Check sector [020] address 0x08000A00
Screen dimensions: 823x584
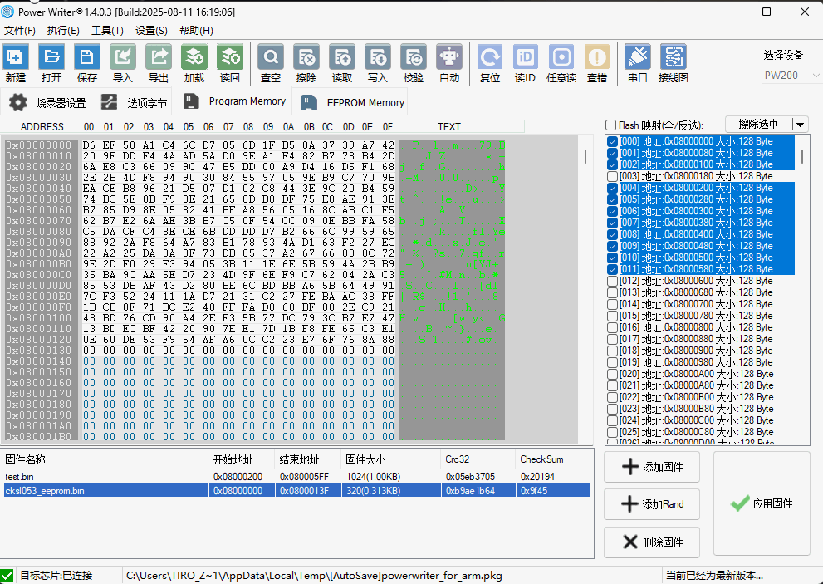(x=612, y=374)
